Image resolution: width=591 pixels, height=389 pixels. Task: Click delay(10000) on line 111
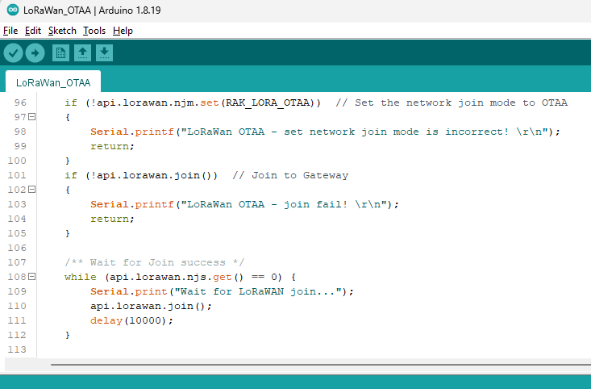pyautogui.click(x=128, y=320)
